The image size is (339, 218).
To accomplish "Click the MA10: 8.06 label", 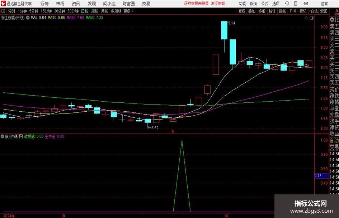I will click(x=56, y=18).
